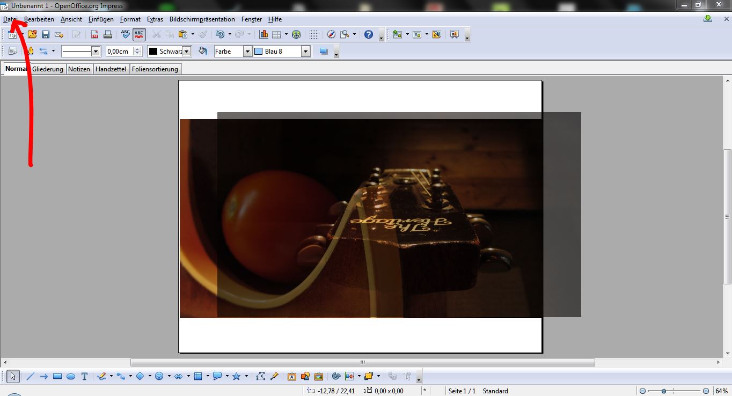This screenshot has height=396, width=732.
Task: Open the area style Farbe dropdown
Action: [247, 52]
